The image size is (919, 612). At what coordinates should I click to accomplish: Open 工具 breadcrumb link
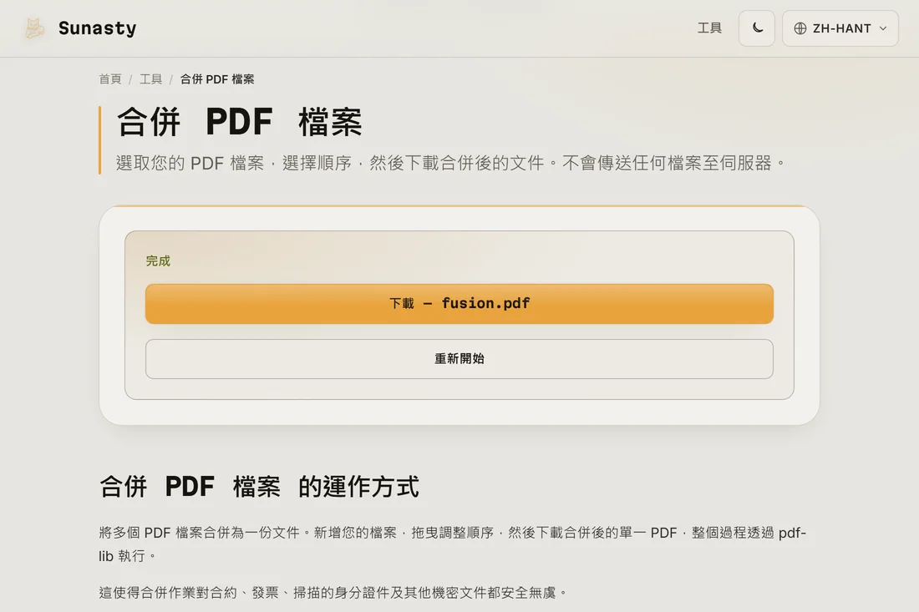coord(150,79)
